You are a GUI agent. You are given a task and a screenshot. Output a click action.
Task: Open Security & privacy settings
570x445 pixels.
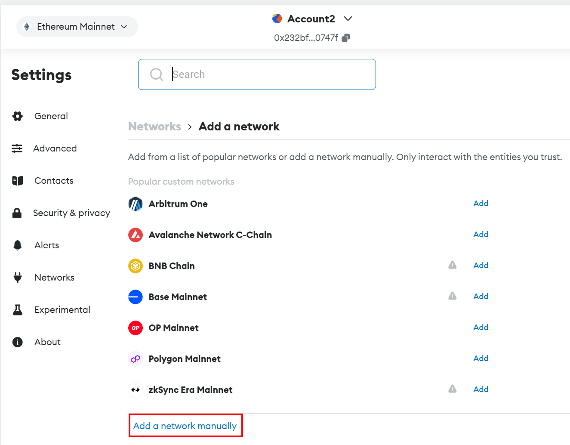(x=71, y=213)
